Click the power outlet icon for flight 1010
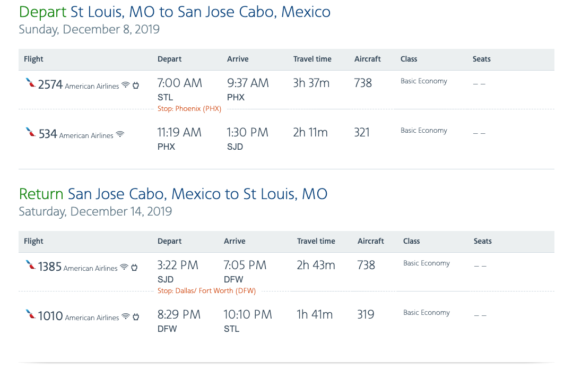The width and height of the screenshot is (573, 377). pos(136,316)
